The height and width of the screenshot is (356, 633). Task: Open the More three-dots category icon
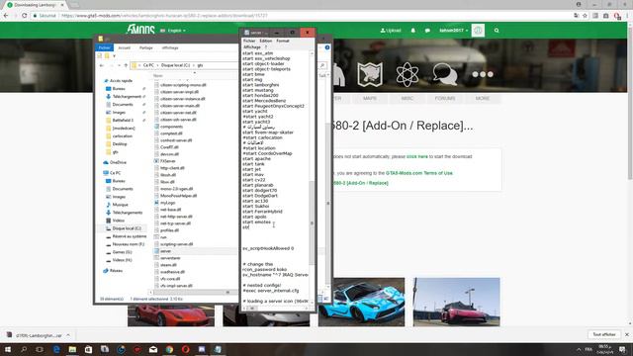coord(483,74)
